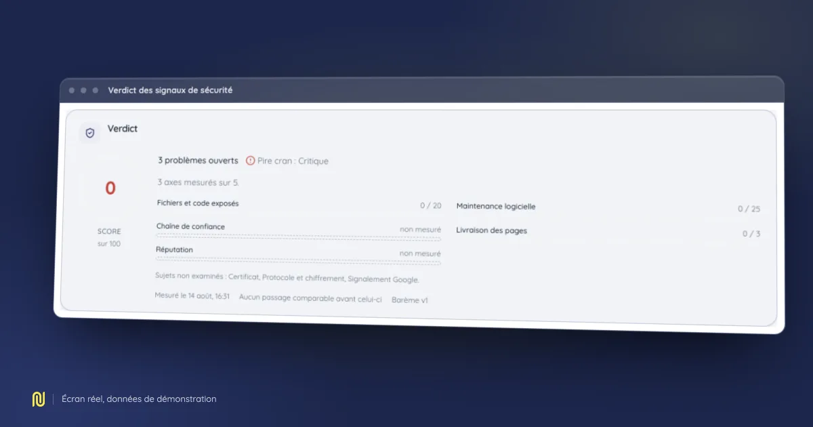Select 'Livraison des pages' row label
The height and width of the screenshot is (427, 813).
(491, 230)
